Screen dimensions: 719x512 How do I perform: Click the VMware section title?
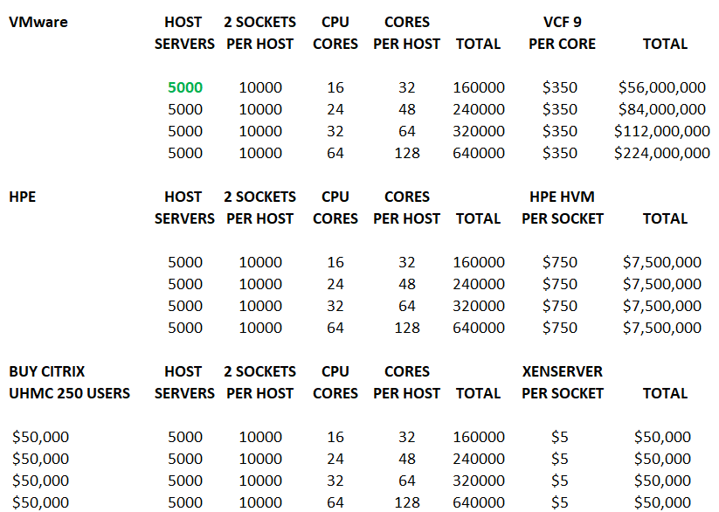click(x=38, y=22)
